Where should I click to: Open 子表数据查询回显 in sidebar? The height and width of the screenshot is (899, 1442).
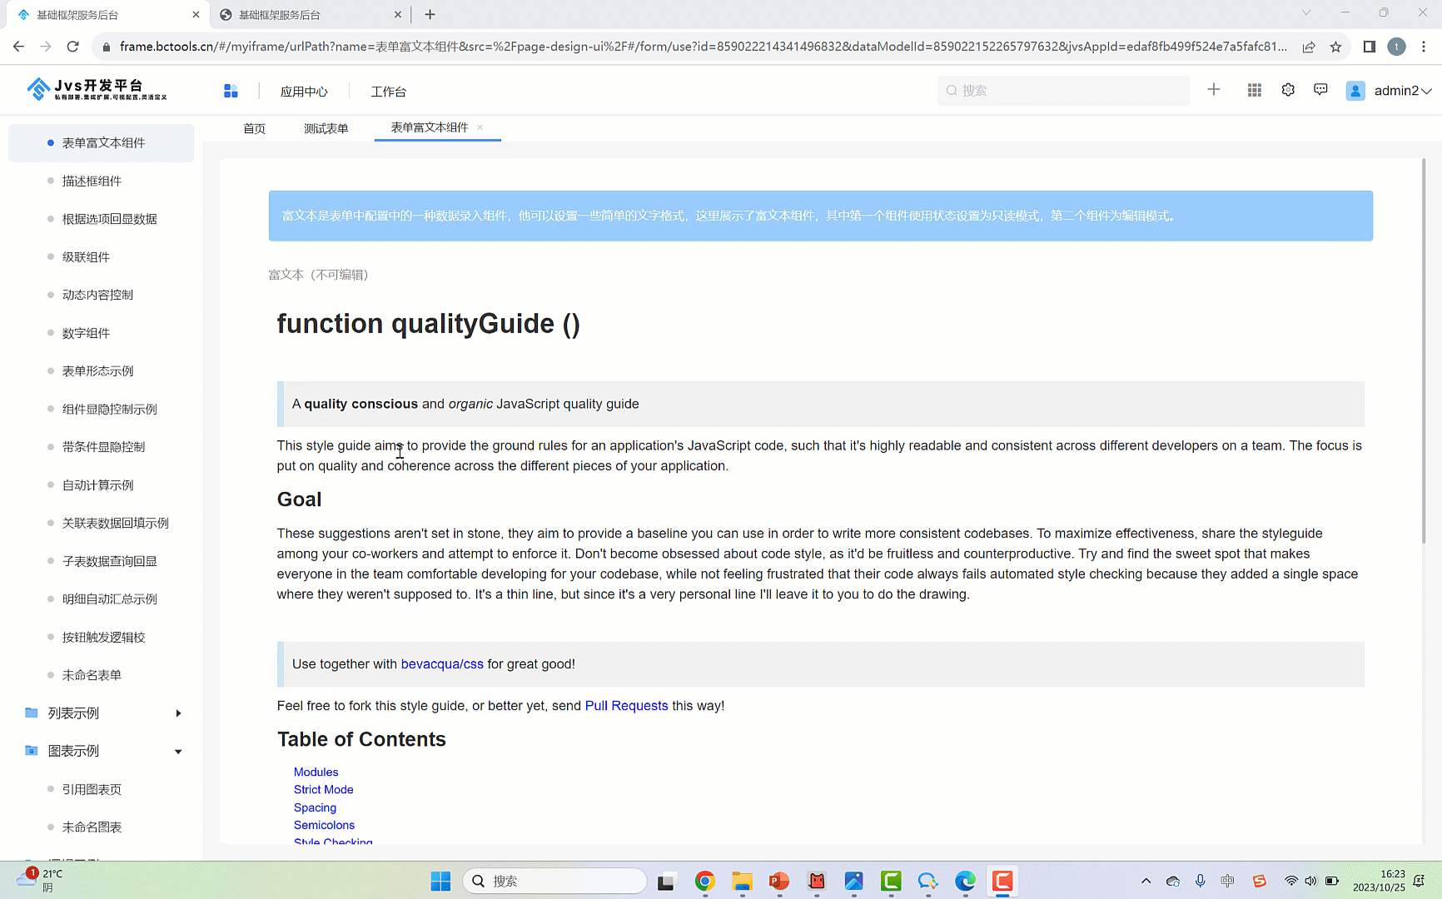(109, 561)
